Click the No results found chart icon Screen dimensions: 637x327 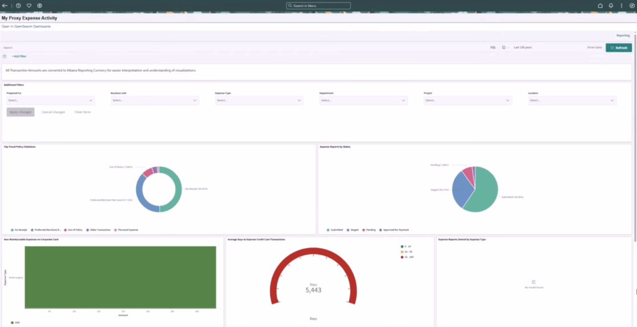534,282
